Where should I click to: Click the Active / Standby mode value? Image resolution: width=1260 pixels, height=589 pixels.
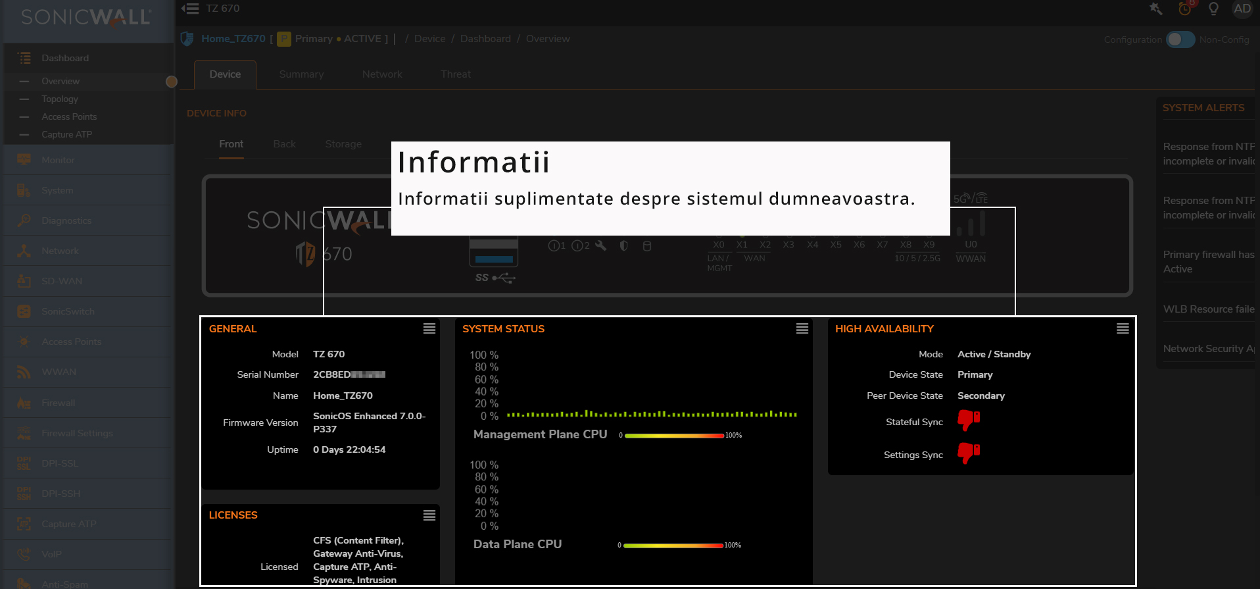pos(994,354)
